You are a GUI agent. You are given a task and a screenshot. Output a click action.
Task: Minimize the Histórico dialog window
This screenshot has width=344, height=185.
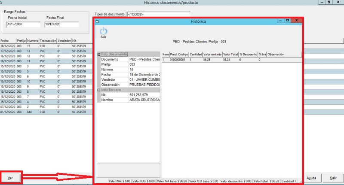[280, 21]
